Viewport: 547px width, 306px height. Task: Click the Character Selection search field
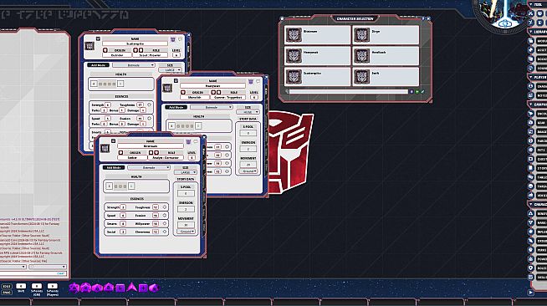[x=349, y=92]
